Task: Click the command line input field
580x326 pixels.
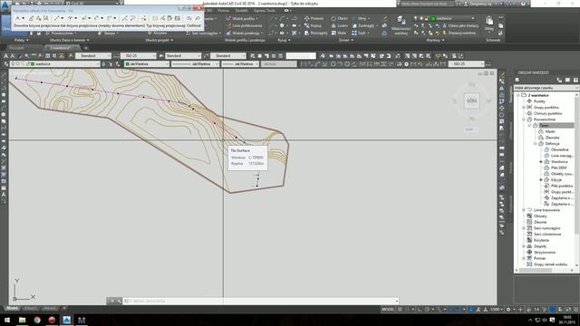Action: [260, 301]
